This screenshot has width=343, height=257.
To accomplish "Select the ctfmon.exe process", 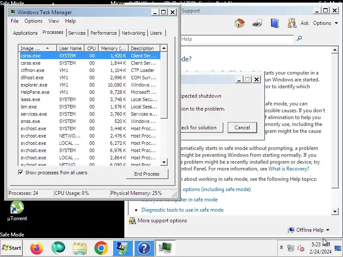I will point(90,70).
